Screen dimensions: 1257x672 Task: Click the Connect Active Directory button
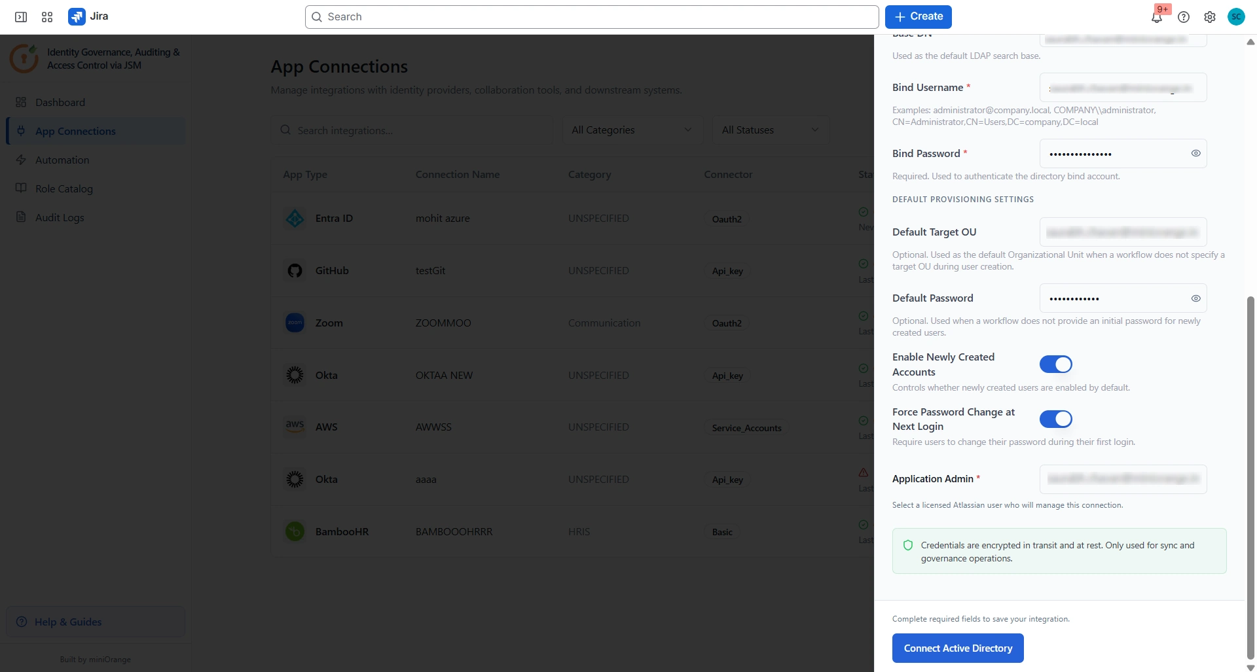(x=958, y=648)
